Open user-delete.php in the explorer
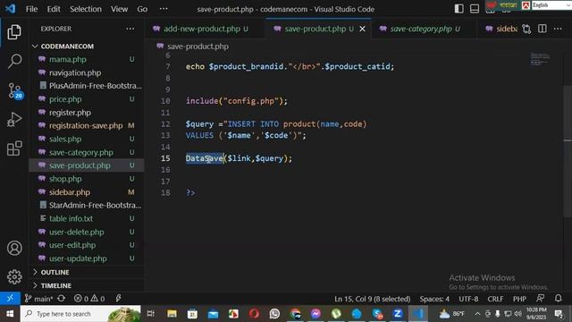Image resolution: width=572 pixels, height=322 pixels. pos(76,232)
